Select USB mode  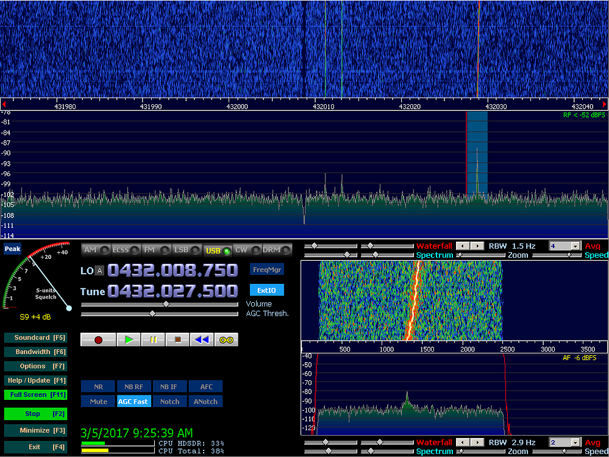click(218, 250)
